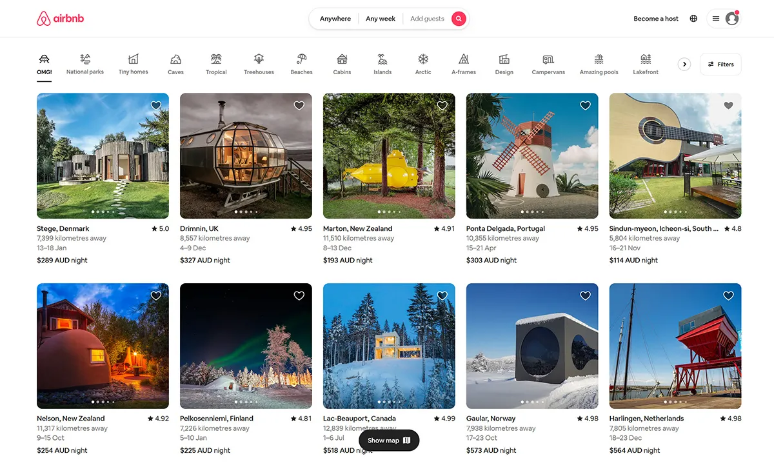Save Ponta Delgada windmill listing with heart
Image resolution: width=774 pixels, height=467 pixels.
585,106
